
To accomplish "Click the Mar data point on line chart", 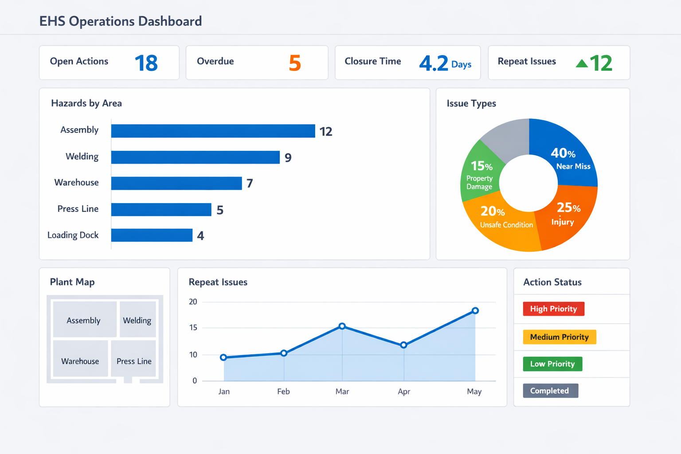I will point(342,326).
